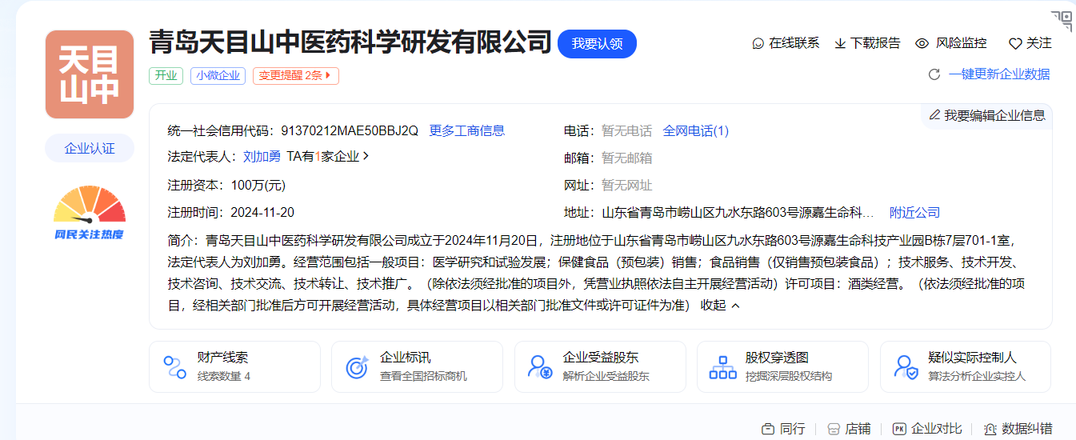Click the 同行 briefcase icon

coord(768,429)
